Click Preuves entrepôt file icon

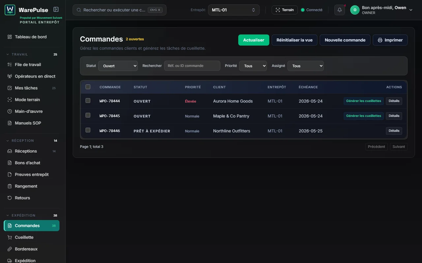pyautogui.click(x=10, y=175)
